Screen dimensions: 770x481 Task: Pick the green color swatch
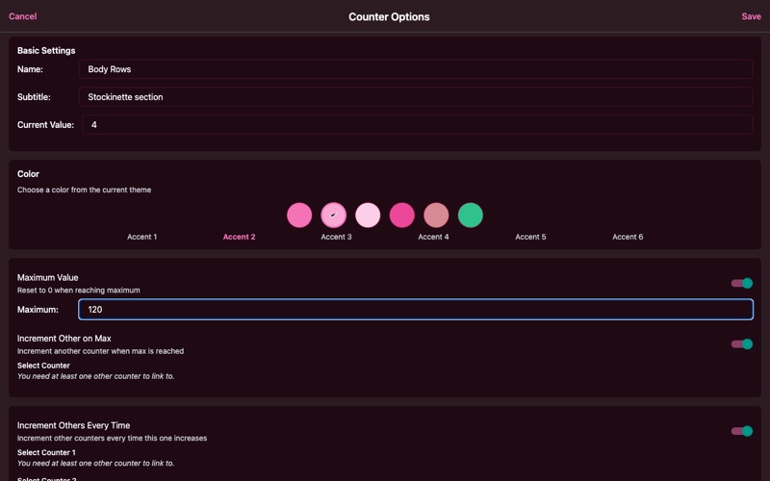471,215
